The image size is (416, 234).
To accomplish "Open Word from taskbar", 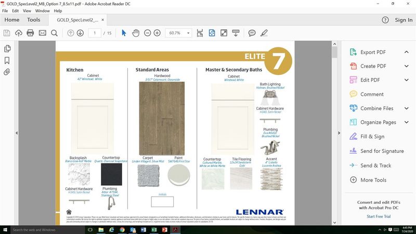I will click(144, 230).
